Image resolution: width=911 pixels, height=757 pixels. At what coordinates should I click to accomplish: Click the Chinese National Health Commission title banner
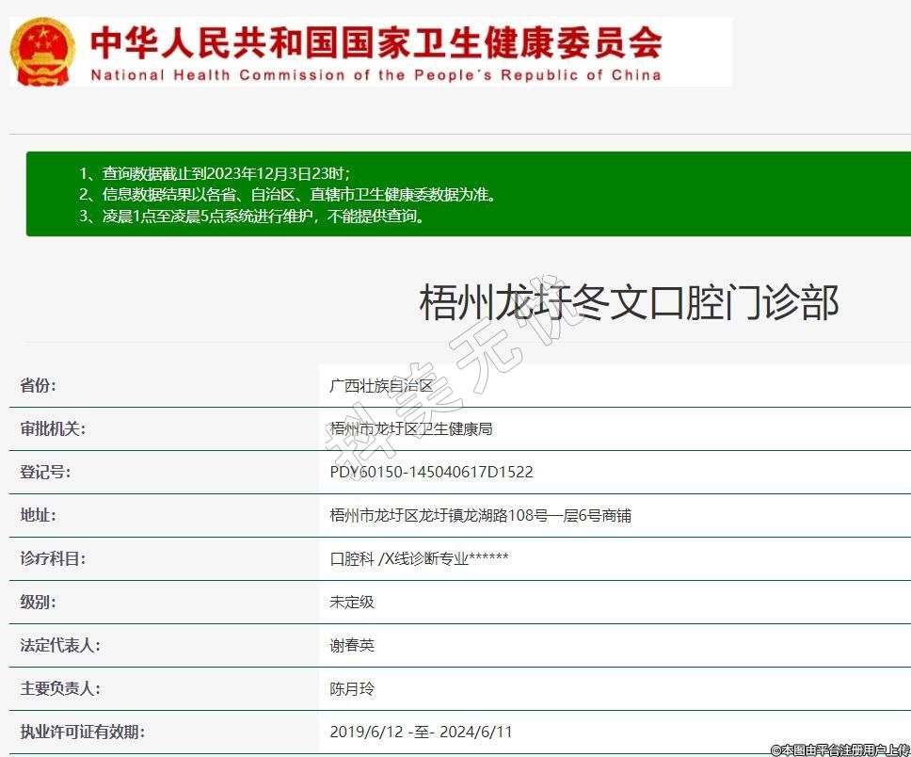click(376, 40)
